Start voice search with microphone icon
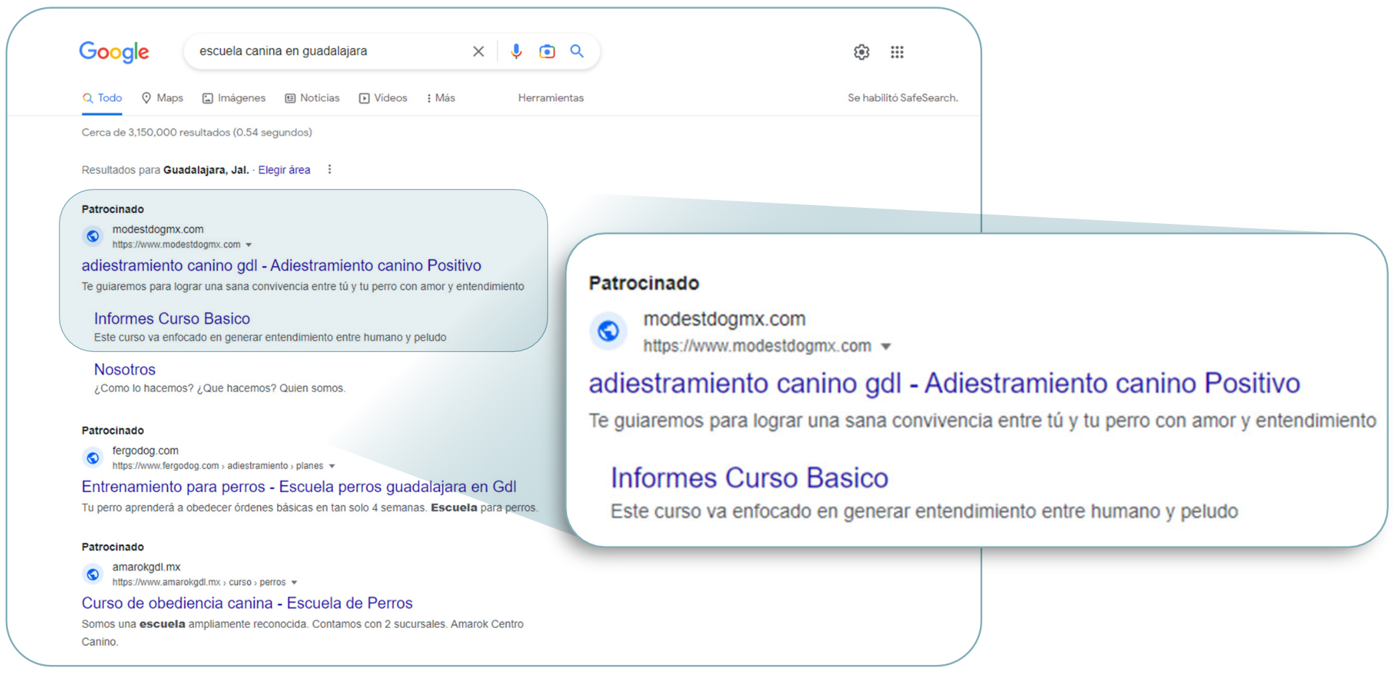Screen dimensions: 1393x673 tap(516, 52)
